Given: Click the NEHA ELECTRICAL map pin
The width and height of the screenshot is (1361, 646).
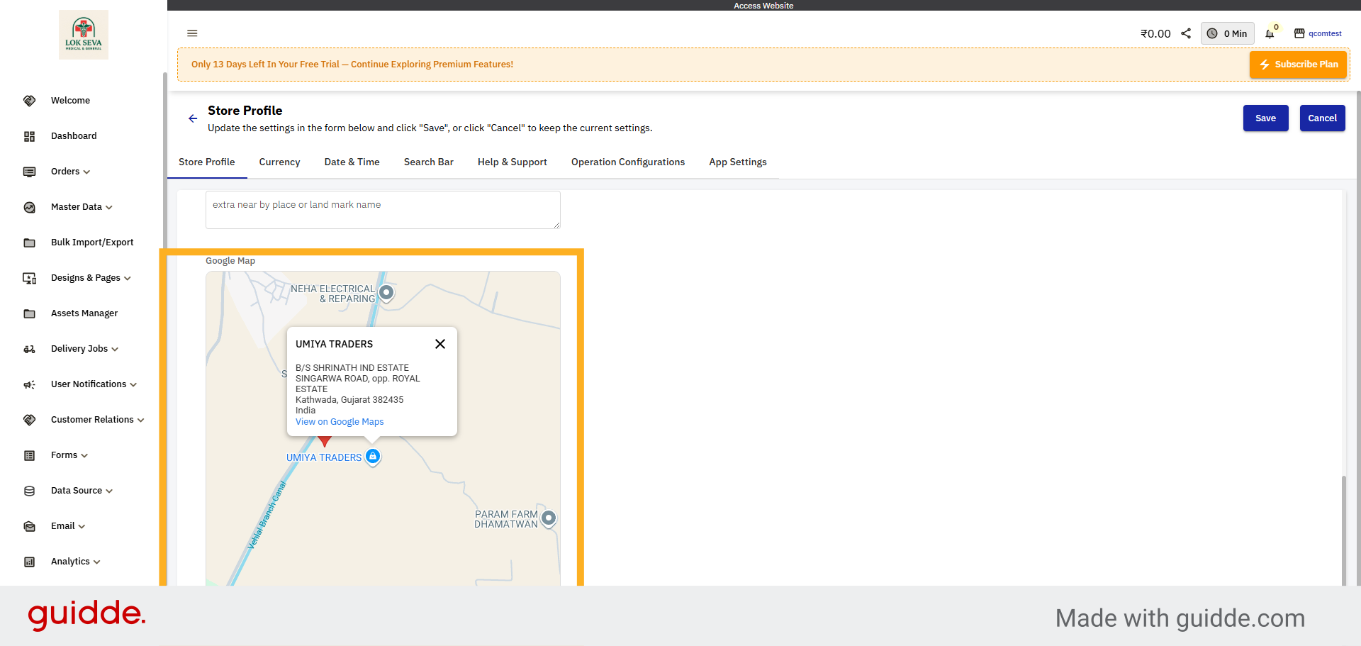Looking at the screenshot, I should click(x=386, y=293).
